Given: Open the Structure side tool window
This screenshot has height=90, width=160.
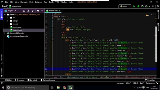Looking at the screenshot, I should [x=2, y=59].
